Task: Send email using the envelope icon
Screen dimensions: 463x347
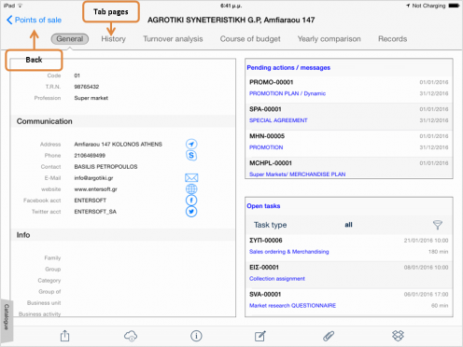Action: pos(191,178)
